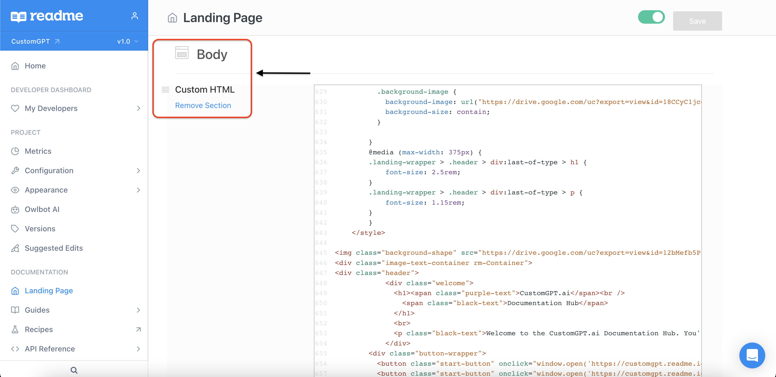This screenshot has width=776, height=377.
Task: Open the v1.0 version dropdown
Action: (x=128, y=41)
